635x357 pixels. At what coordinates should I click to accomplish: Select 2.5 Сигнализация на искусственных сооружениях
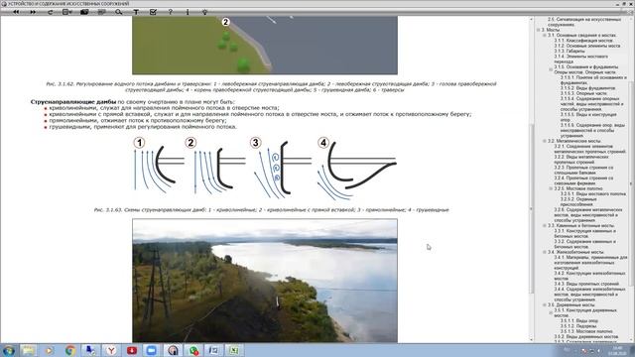tap(584, 22)
